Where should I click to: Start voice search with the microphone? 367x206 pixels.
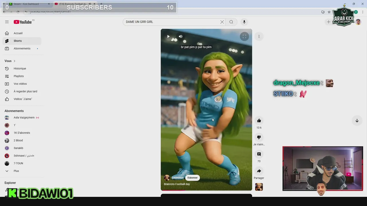coord(244,22)
